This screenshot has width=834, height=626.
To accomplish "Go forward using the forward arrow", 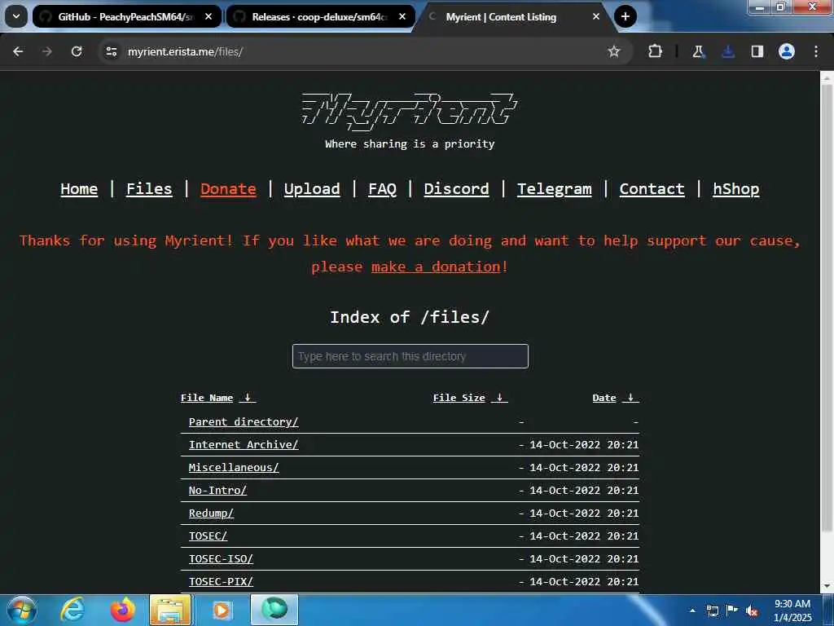I will [46, 51].
